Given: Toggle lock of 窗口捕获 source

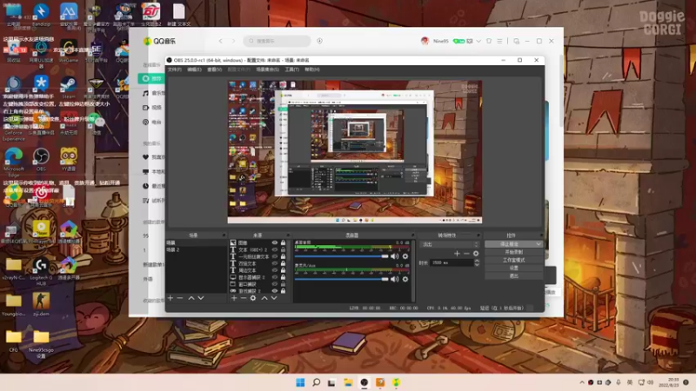Looking at the screenshot, I should point(284,284).
